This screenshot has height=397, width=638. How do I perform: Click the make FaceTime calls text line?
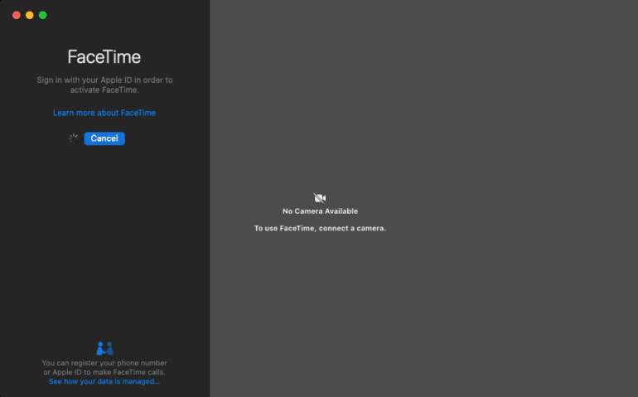click(x=104, y=372)
